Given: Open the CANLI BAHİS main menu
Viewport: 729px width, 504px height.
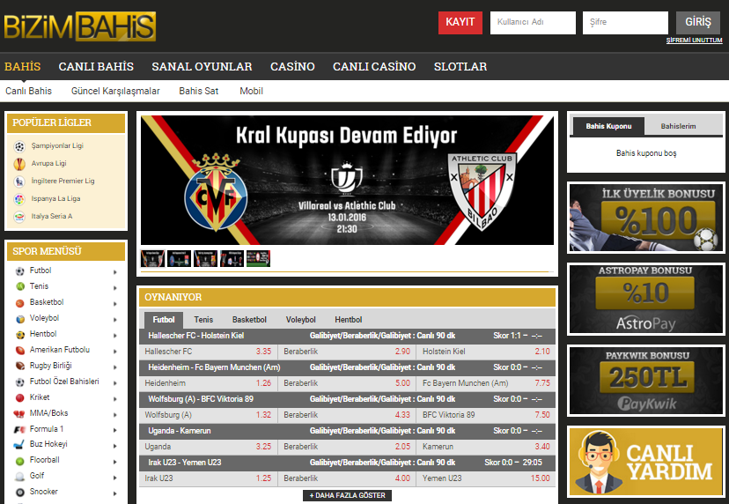Looking at the screenshot, I should click(x=96, y=67).
